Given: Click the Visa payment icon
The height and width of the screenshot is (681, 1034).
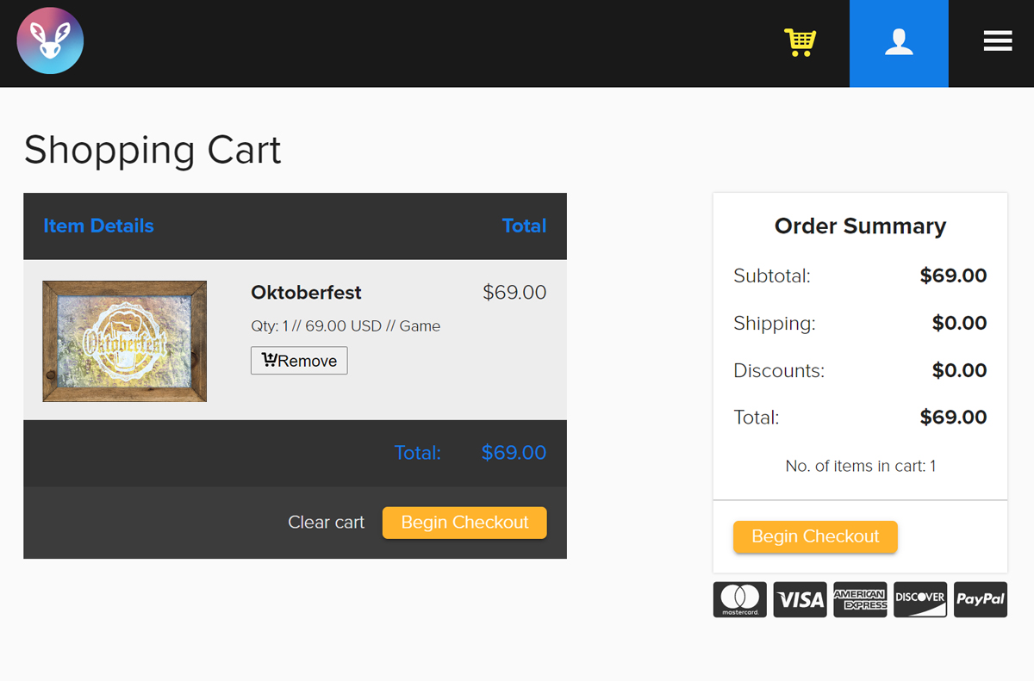Looking at the screenshot, I should (800, 599).
